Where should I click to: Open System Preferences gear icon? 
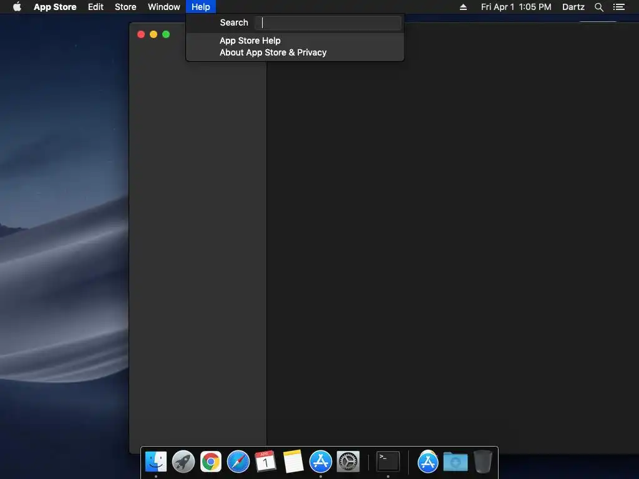(348, 462)
